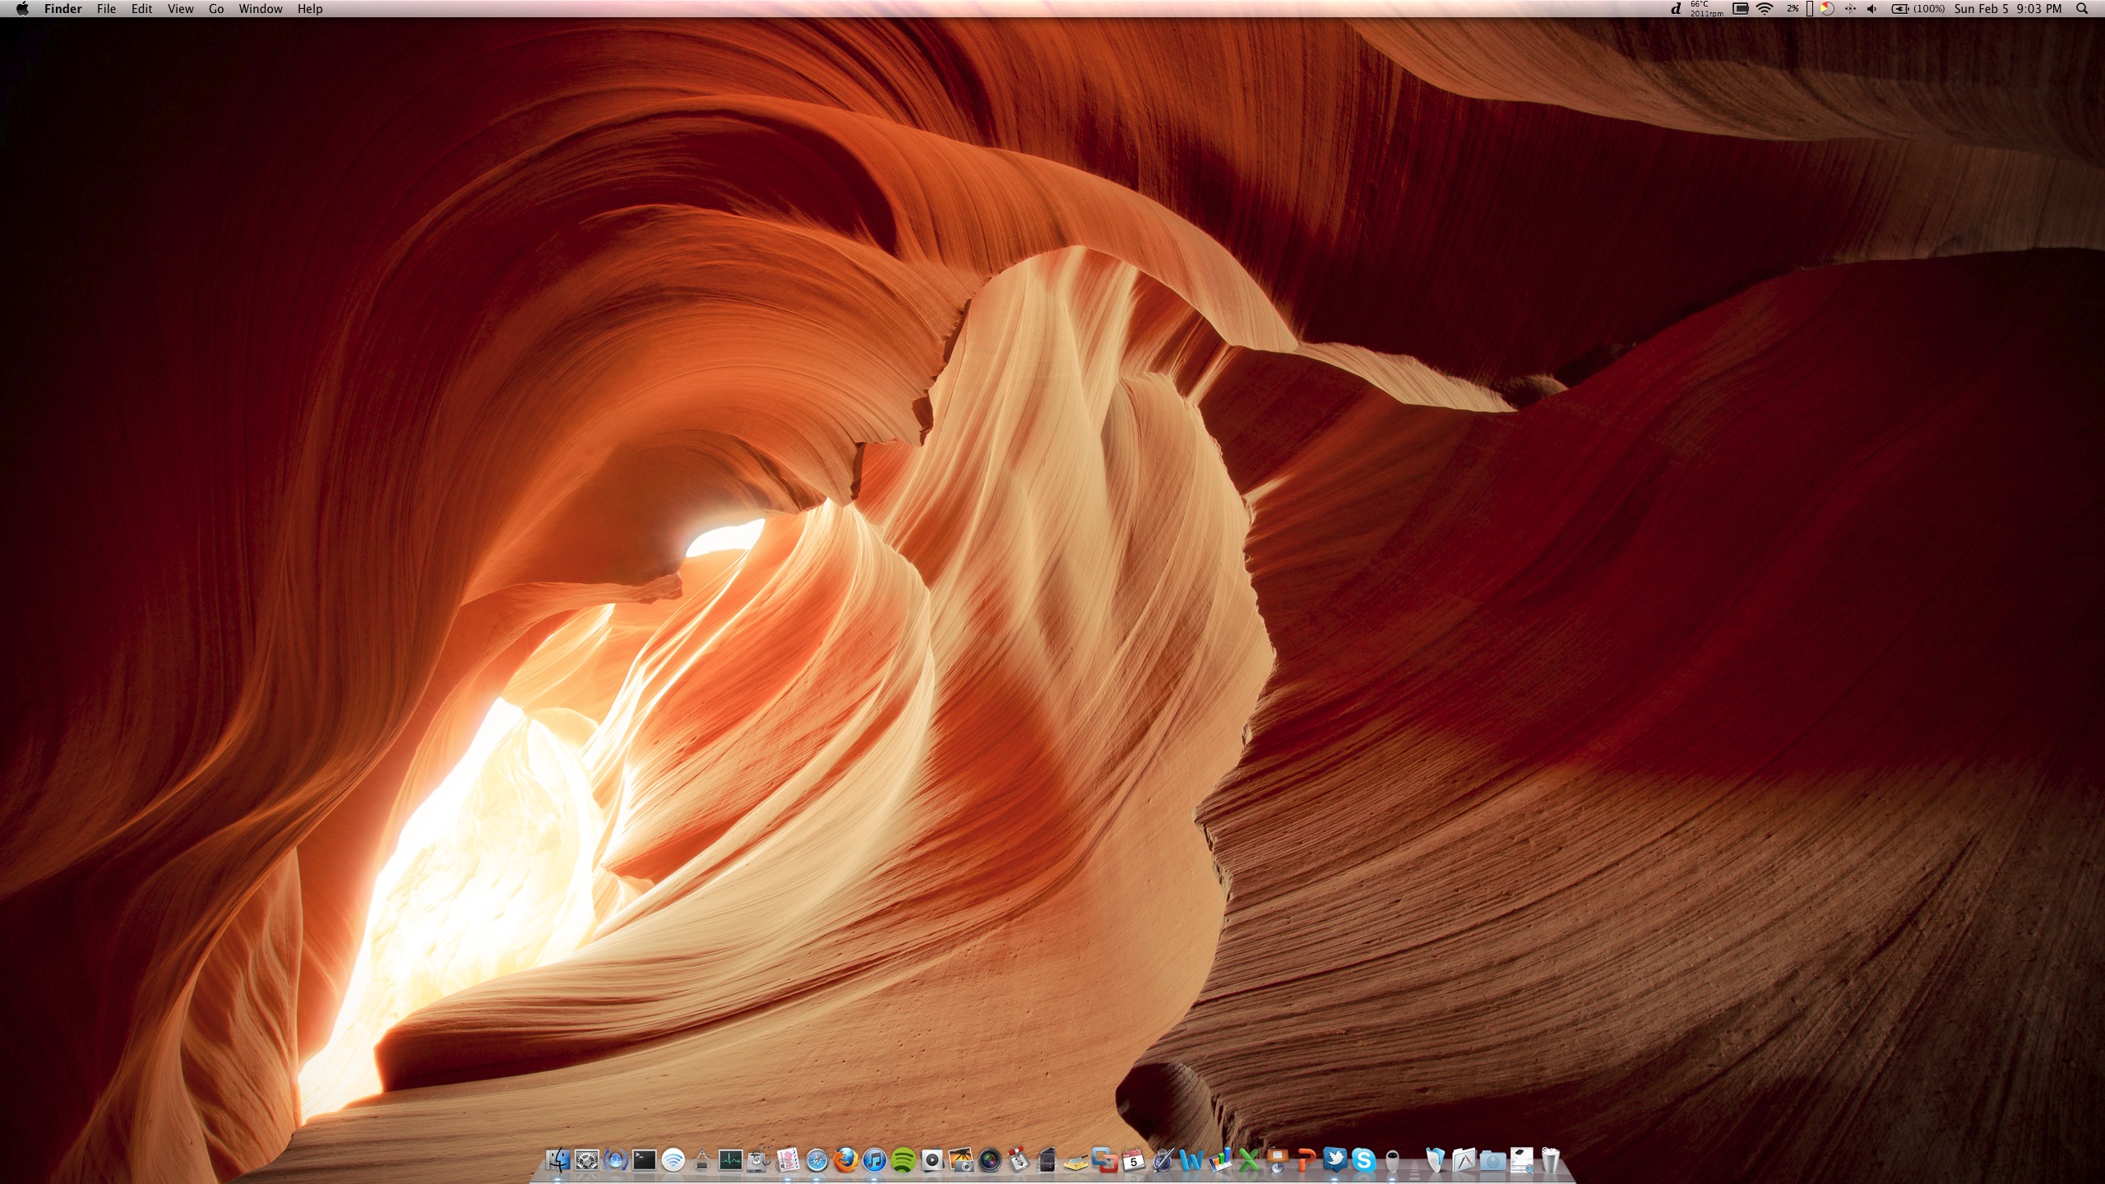Open the media player icon beside Spotify

coord(932,1160)
